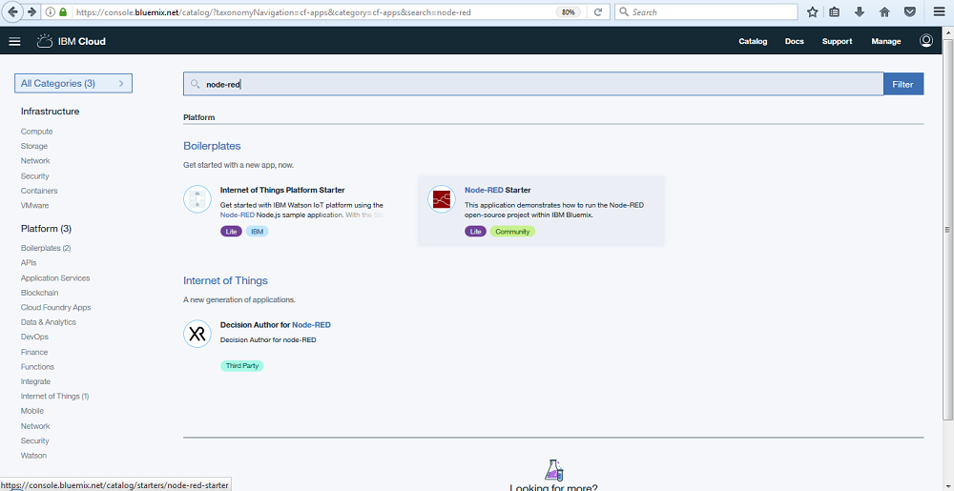Click the magnifier in browser Search box
The width and height of the screenshot is (954, 491).
coord(624,12)
